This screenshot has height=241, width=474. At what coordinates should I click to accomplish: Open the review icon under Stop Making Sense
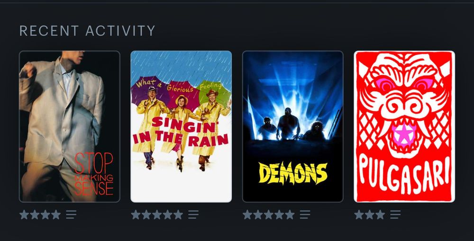72,214
